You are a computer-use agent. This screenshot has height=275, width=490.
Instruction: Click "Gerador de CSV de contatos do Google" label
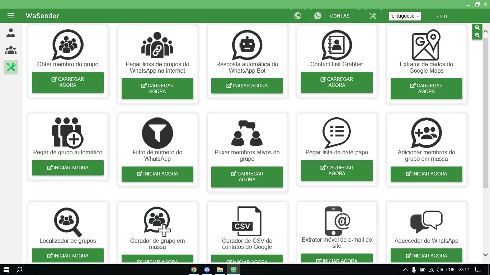click(x=247, y=244)
